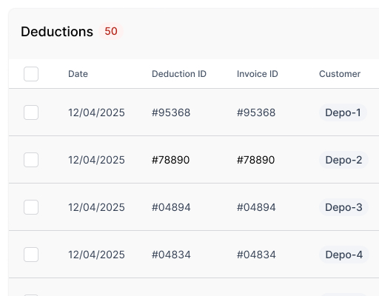Click the Depo-2 customer tag
Screen dimensions: 379x296
[x=343, y=160]
